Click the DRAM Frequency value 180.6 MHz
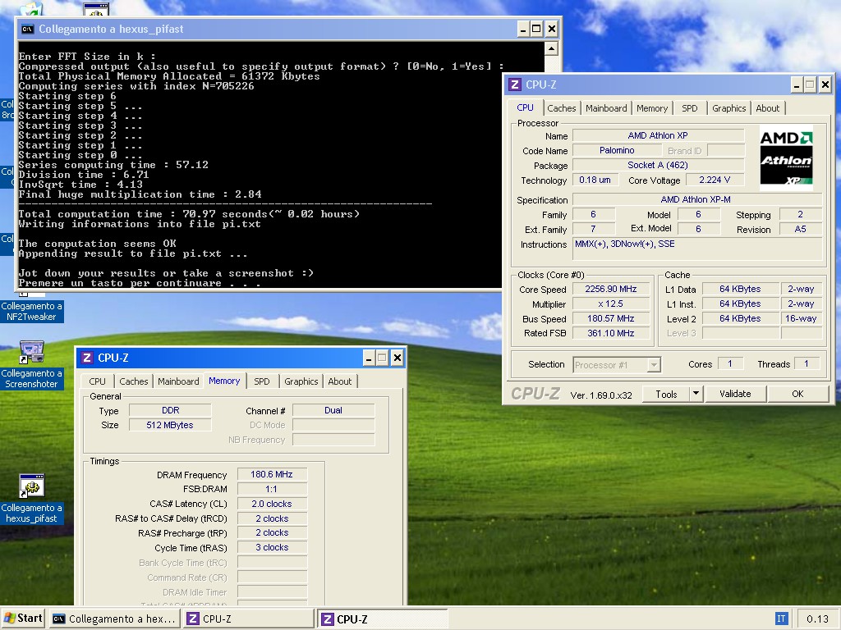Screen dimensions: 841x630 [x=272, y=474]
